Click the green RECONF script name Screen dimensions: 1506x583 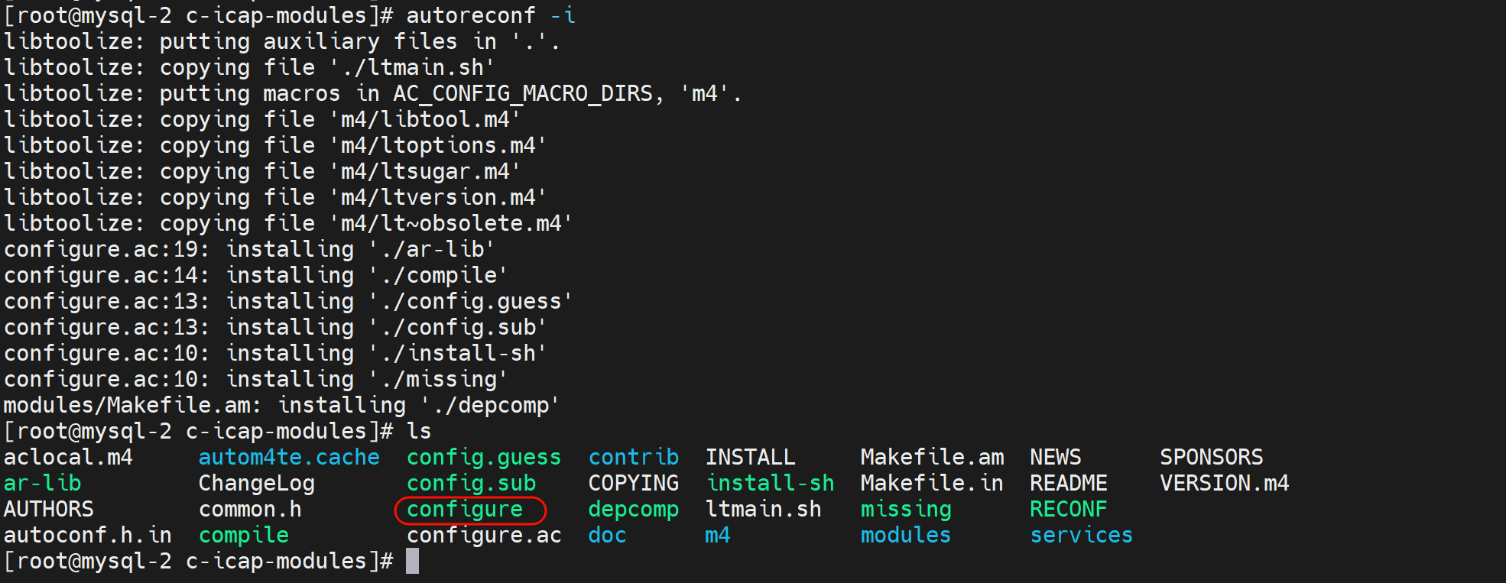coord(1068,510)
